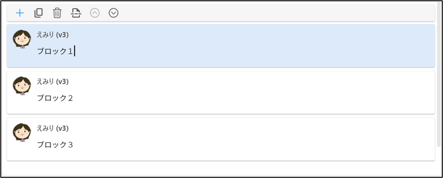Image resolution: width=443 pixels, height=178 pixels.
Task: Select the avatar in block 3
Action: (x=22, y=132)
